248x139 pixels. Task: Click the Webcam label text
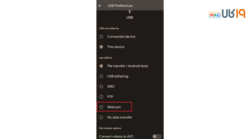point(114,107)
